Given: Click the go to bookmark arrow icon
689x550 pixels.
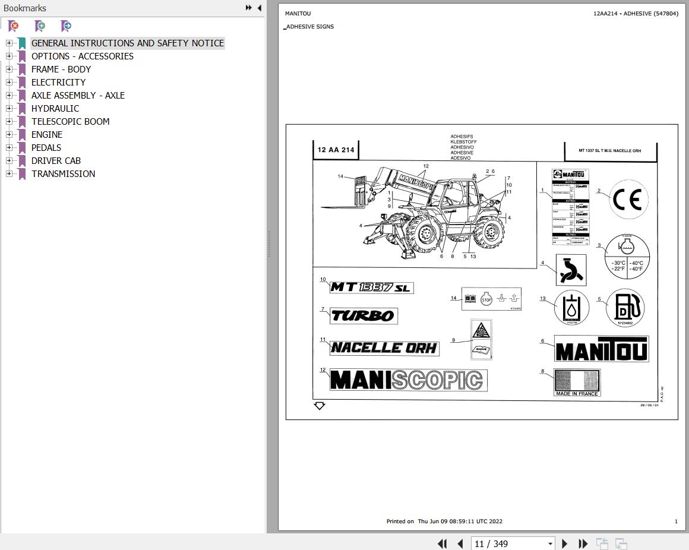Looking at the screenshot, I should (66, 26).
